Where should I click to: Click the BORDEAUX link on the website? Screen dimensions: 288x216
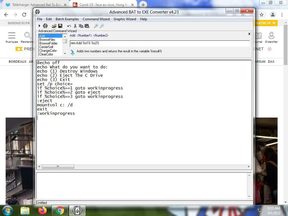click(x=17, y=62)
